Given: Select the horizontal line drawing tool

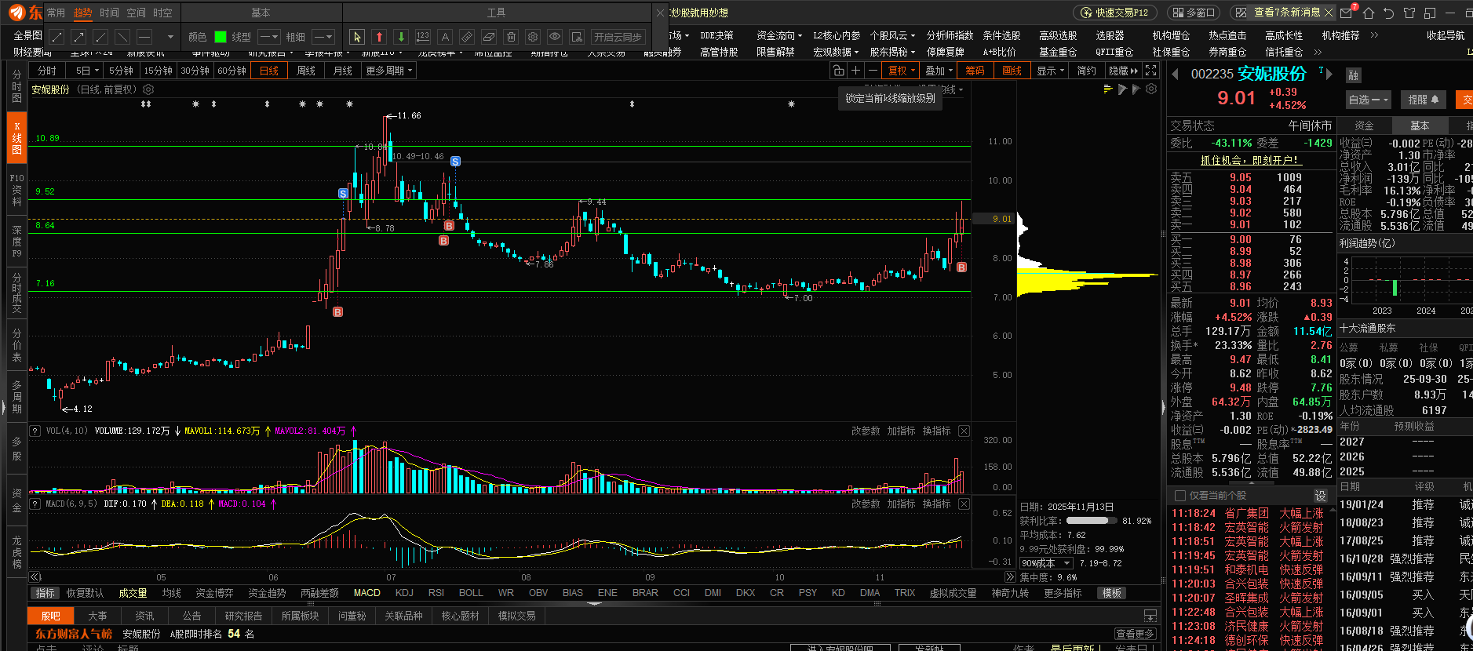Looking at the screenshot, I should point(144,37).
